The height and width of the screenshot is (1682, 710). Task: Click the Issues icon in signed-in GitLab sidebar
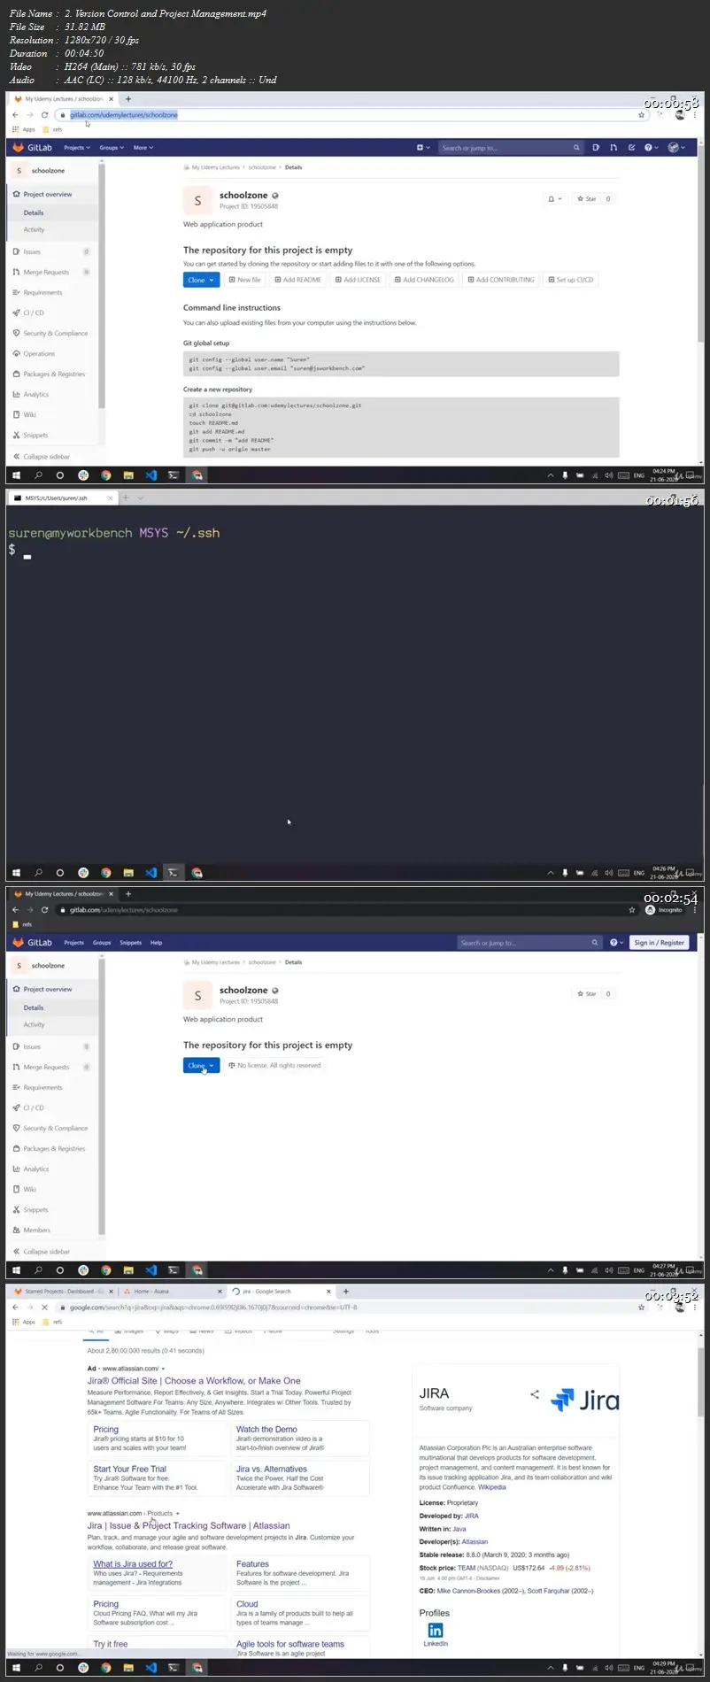tap(17, 252)
